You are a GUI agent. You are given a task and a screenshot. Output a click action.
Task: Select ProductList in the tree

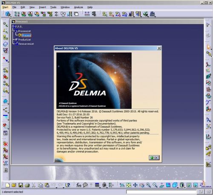coord(24,40)
